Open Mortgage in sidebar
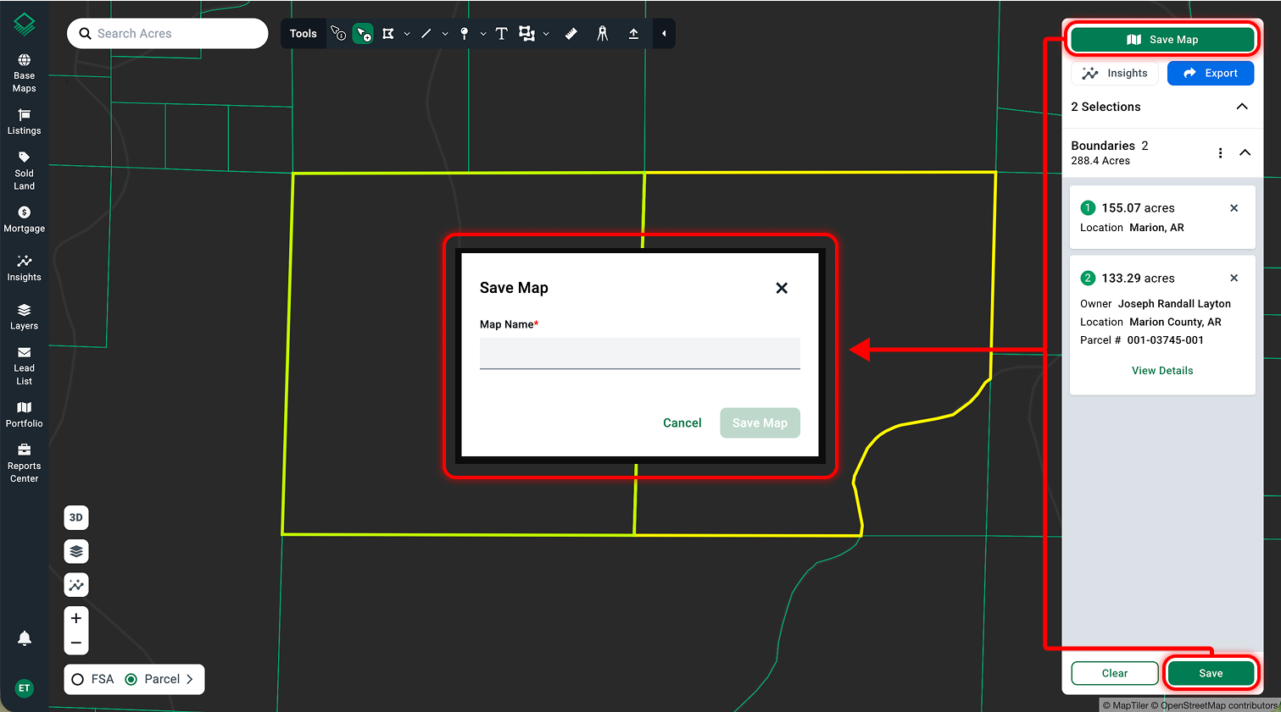The image size is (1281, 712). pyautogui.click(x=25, y=220)
